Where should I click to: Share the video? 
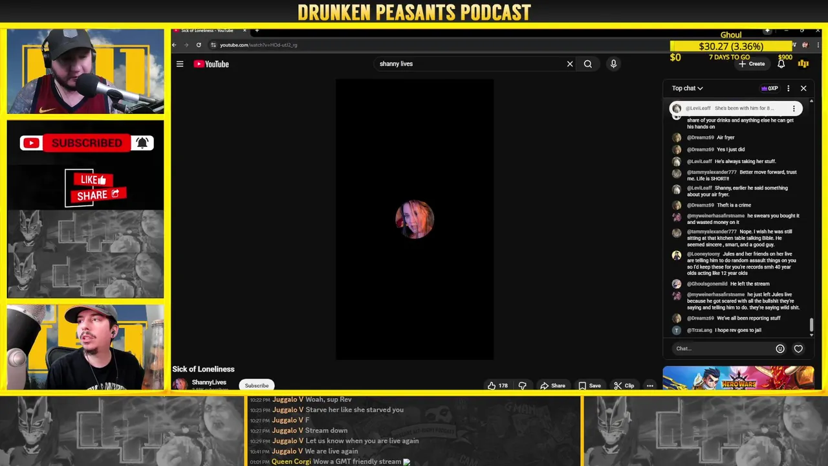pos(553,386)
